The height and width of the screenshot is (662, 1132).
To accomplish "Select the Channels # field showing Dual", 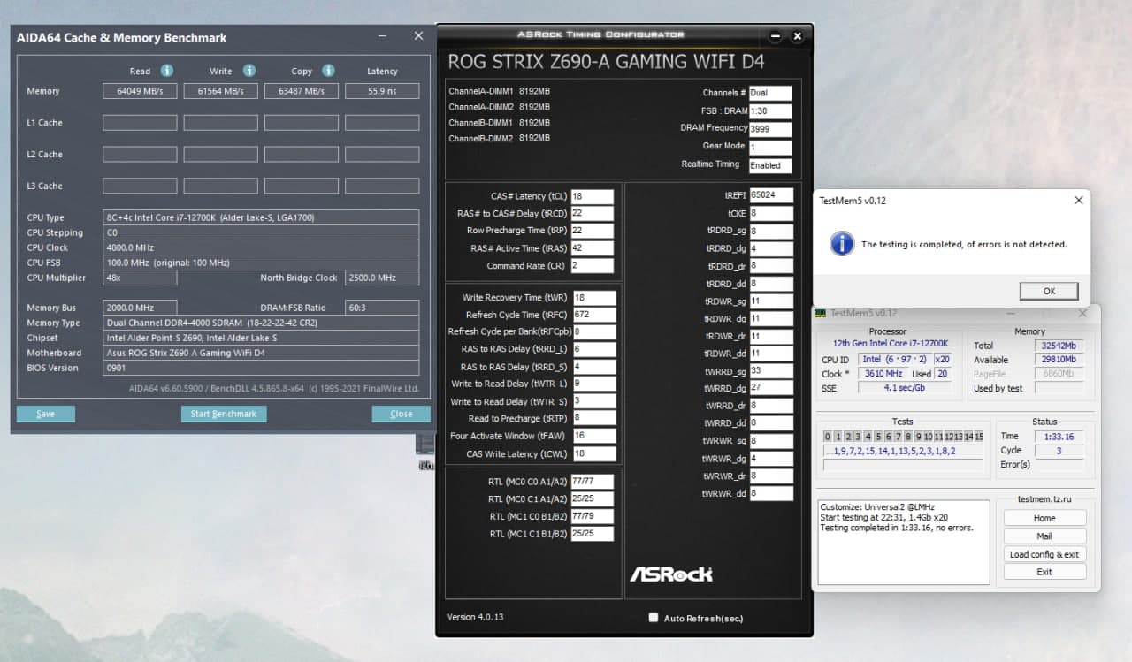I will (770, 93).
